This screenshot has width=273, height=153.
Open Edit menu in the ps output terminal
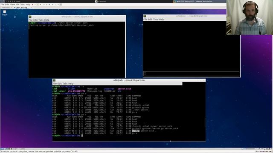60,84
